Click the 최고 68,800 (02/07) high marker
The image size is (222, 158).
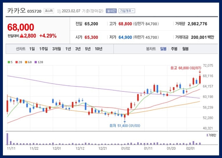(x=186, y=68)
